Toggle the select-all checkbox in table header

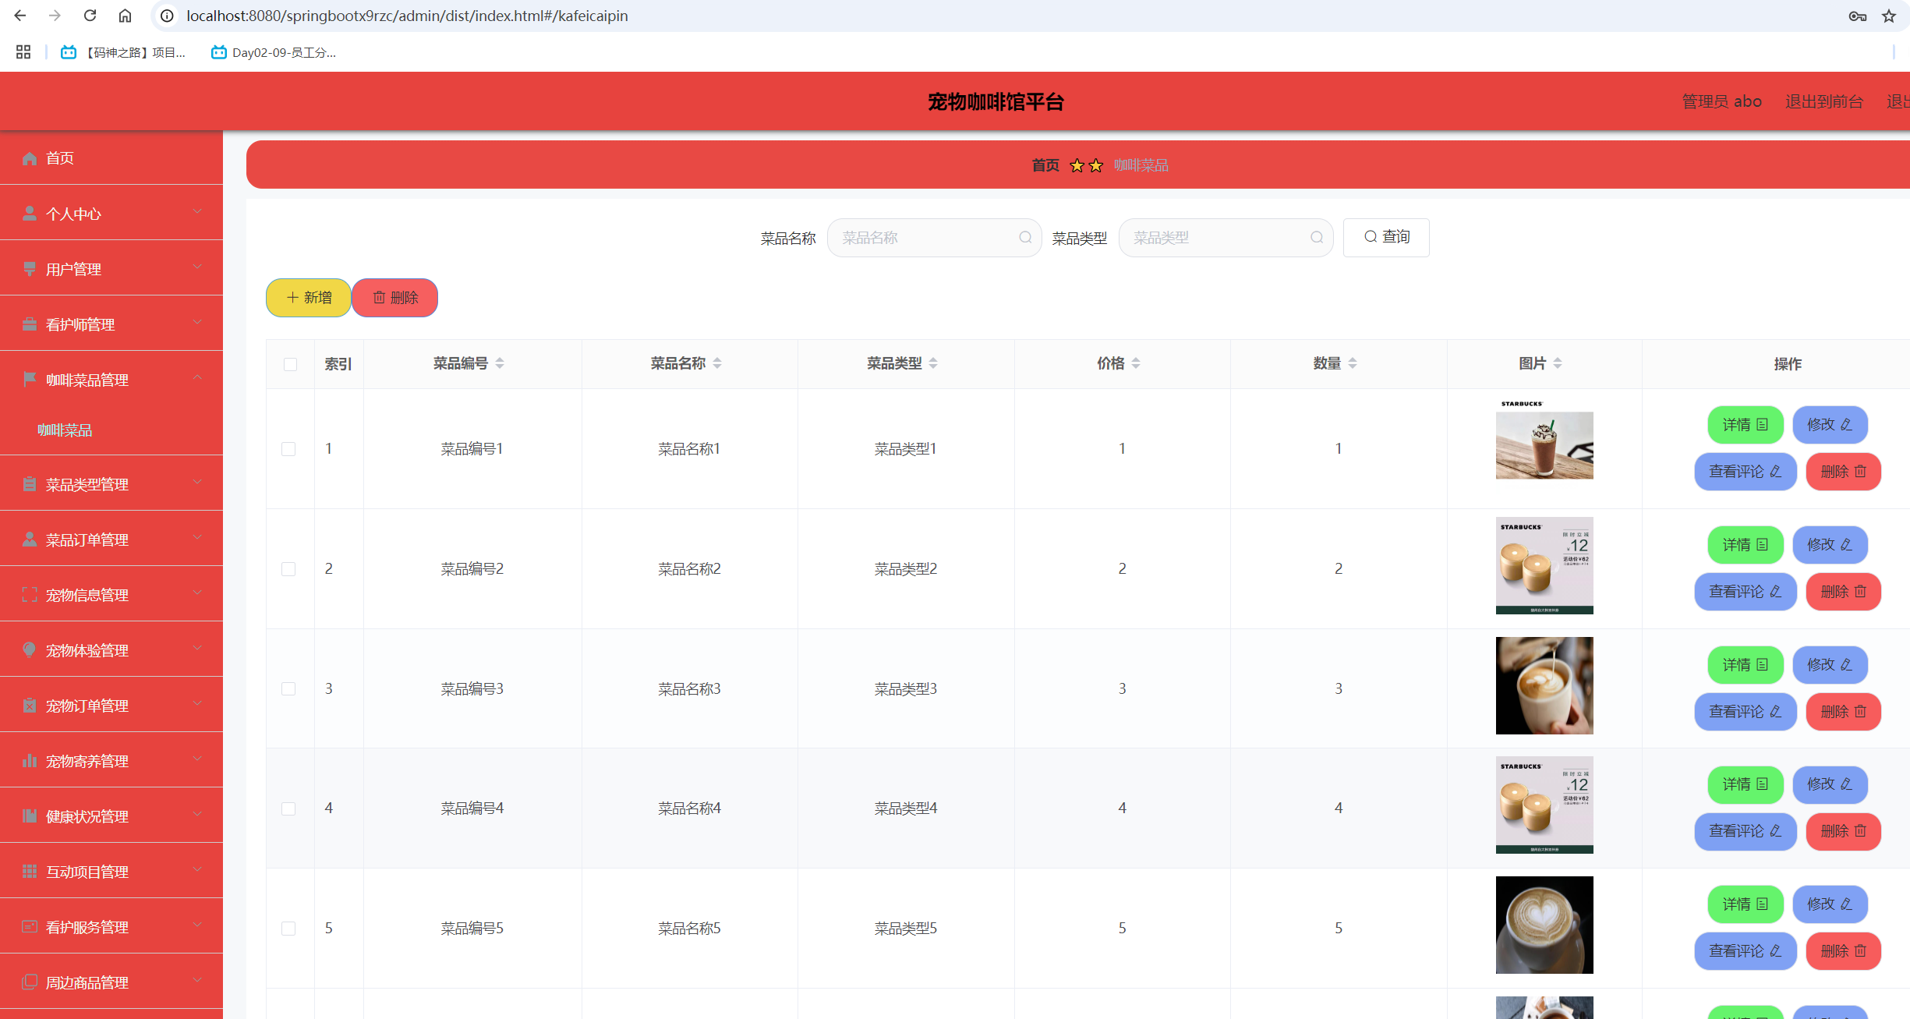[290, 364]
